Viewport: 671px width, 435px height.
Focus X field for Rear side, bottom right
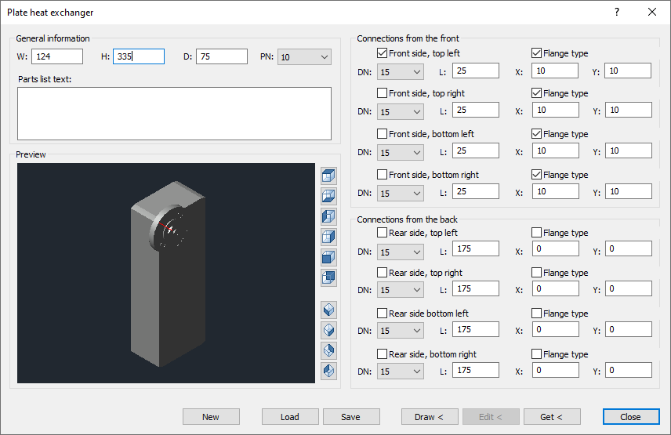click(556, 370)
